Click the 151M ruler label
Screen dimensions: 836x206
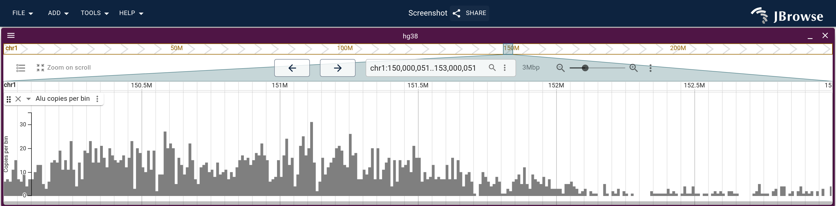[x=280, y=85]
